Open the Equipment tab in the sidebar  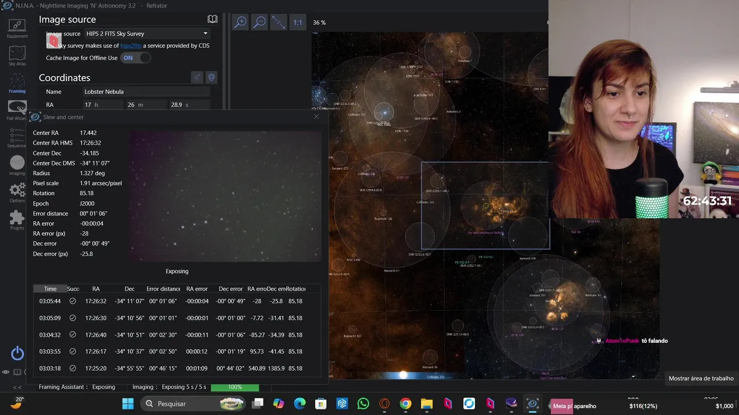click(17, 28)
